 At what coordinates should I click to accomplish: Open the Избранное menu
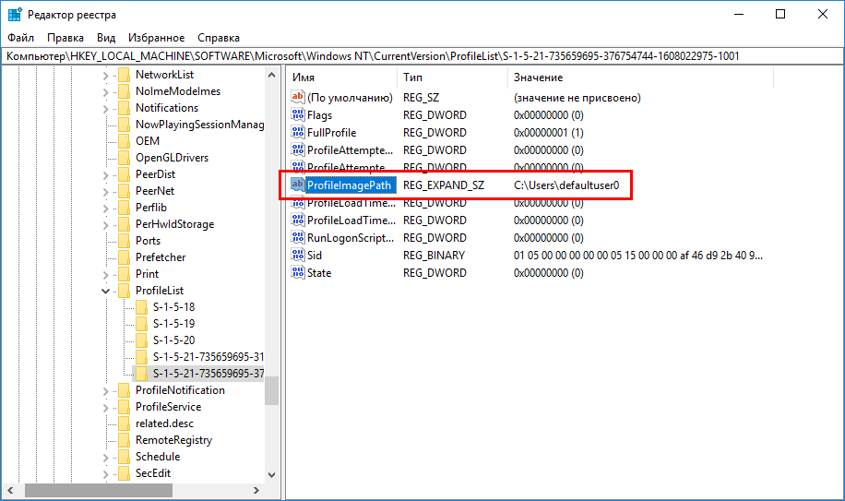[157, 38]
